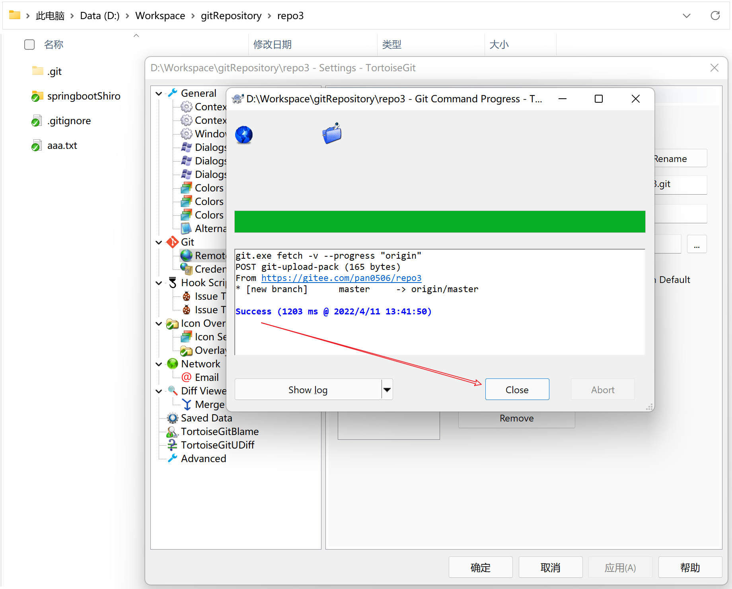Sort files by 修改日期 column header

tap(273, 45)
